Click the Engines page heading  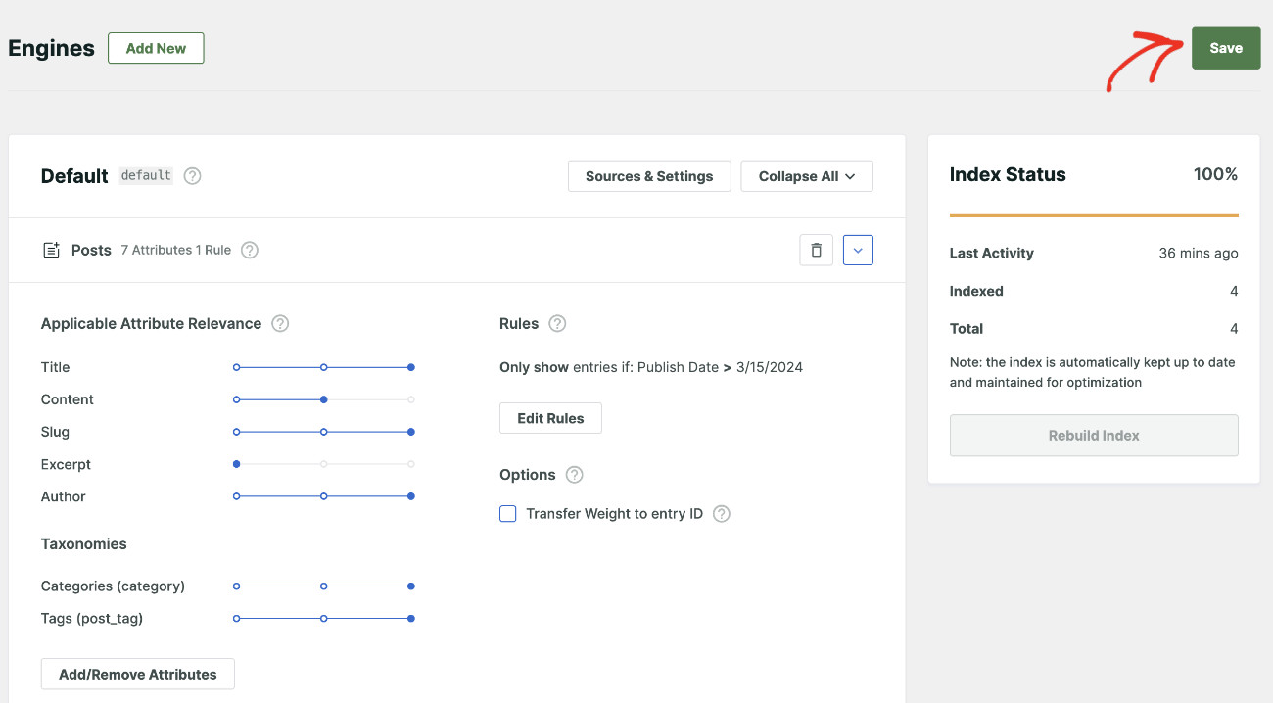(x=51, y=48)
